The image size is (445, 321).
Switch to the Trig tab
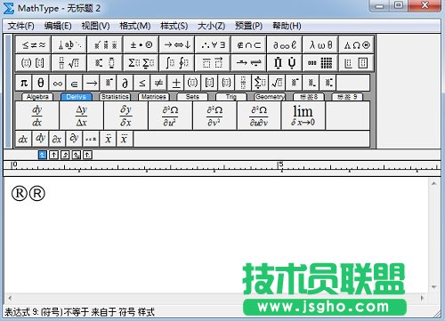[231, 97]
